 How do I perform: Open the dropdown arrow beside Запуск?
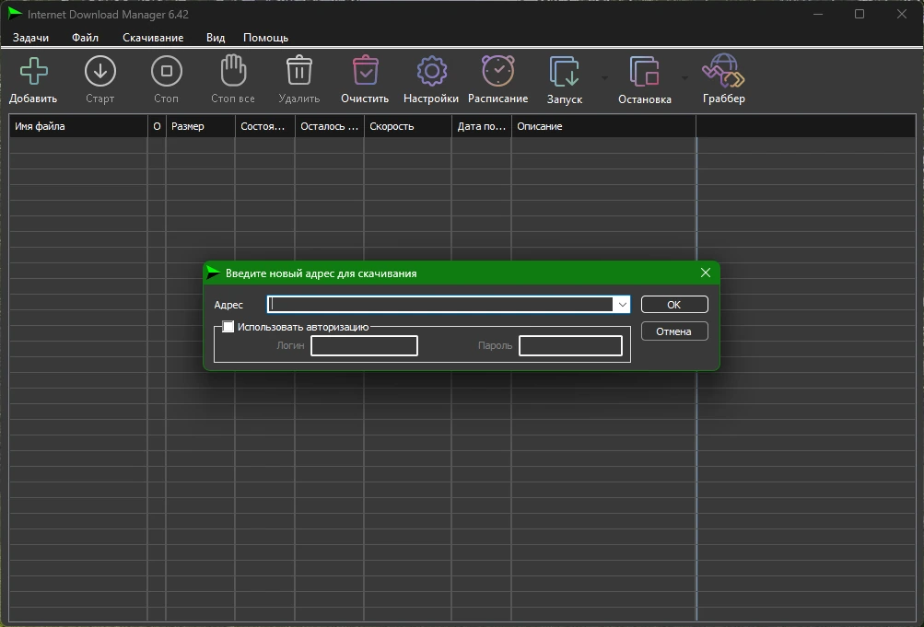[604, 77]
